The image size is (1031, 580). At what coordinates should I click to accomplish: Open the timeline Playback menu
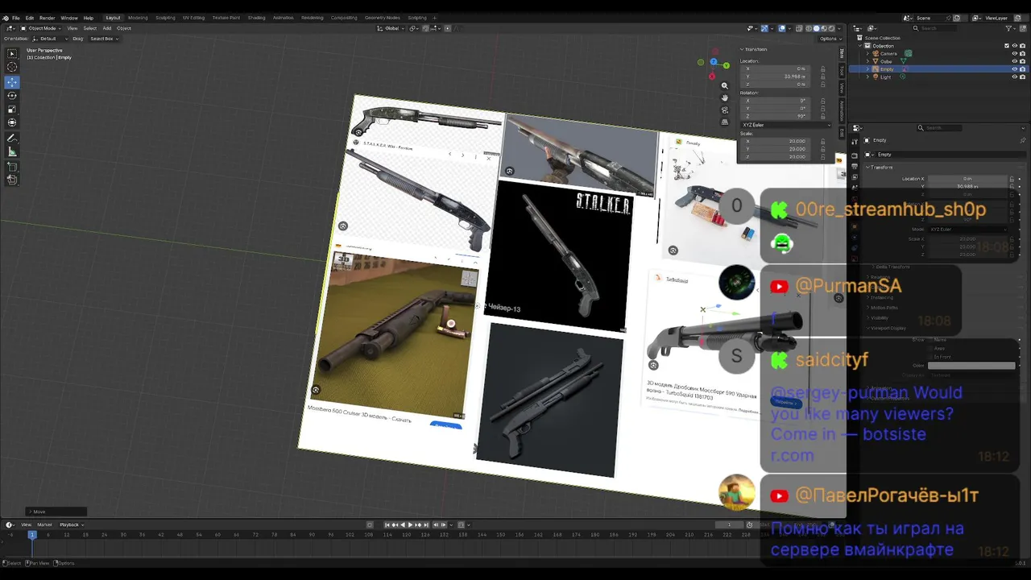click(x=69, y=524)
